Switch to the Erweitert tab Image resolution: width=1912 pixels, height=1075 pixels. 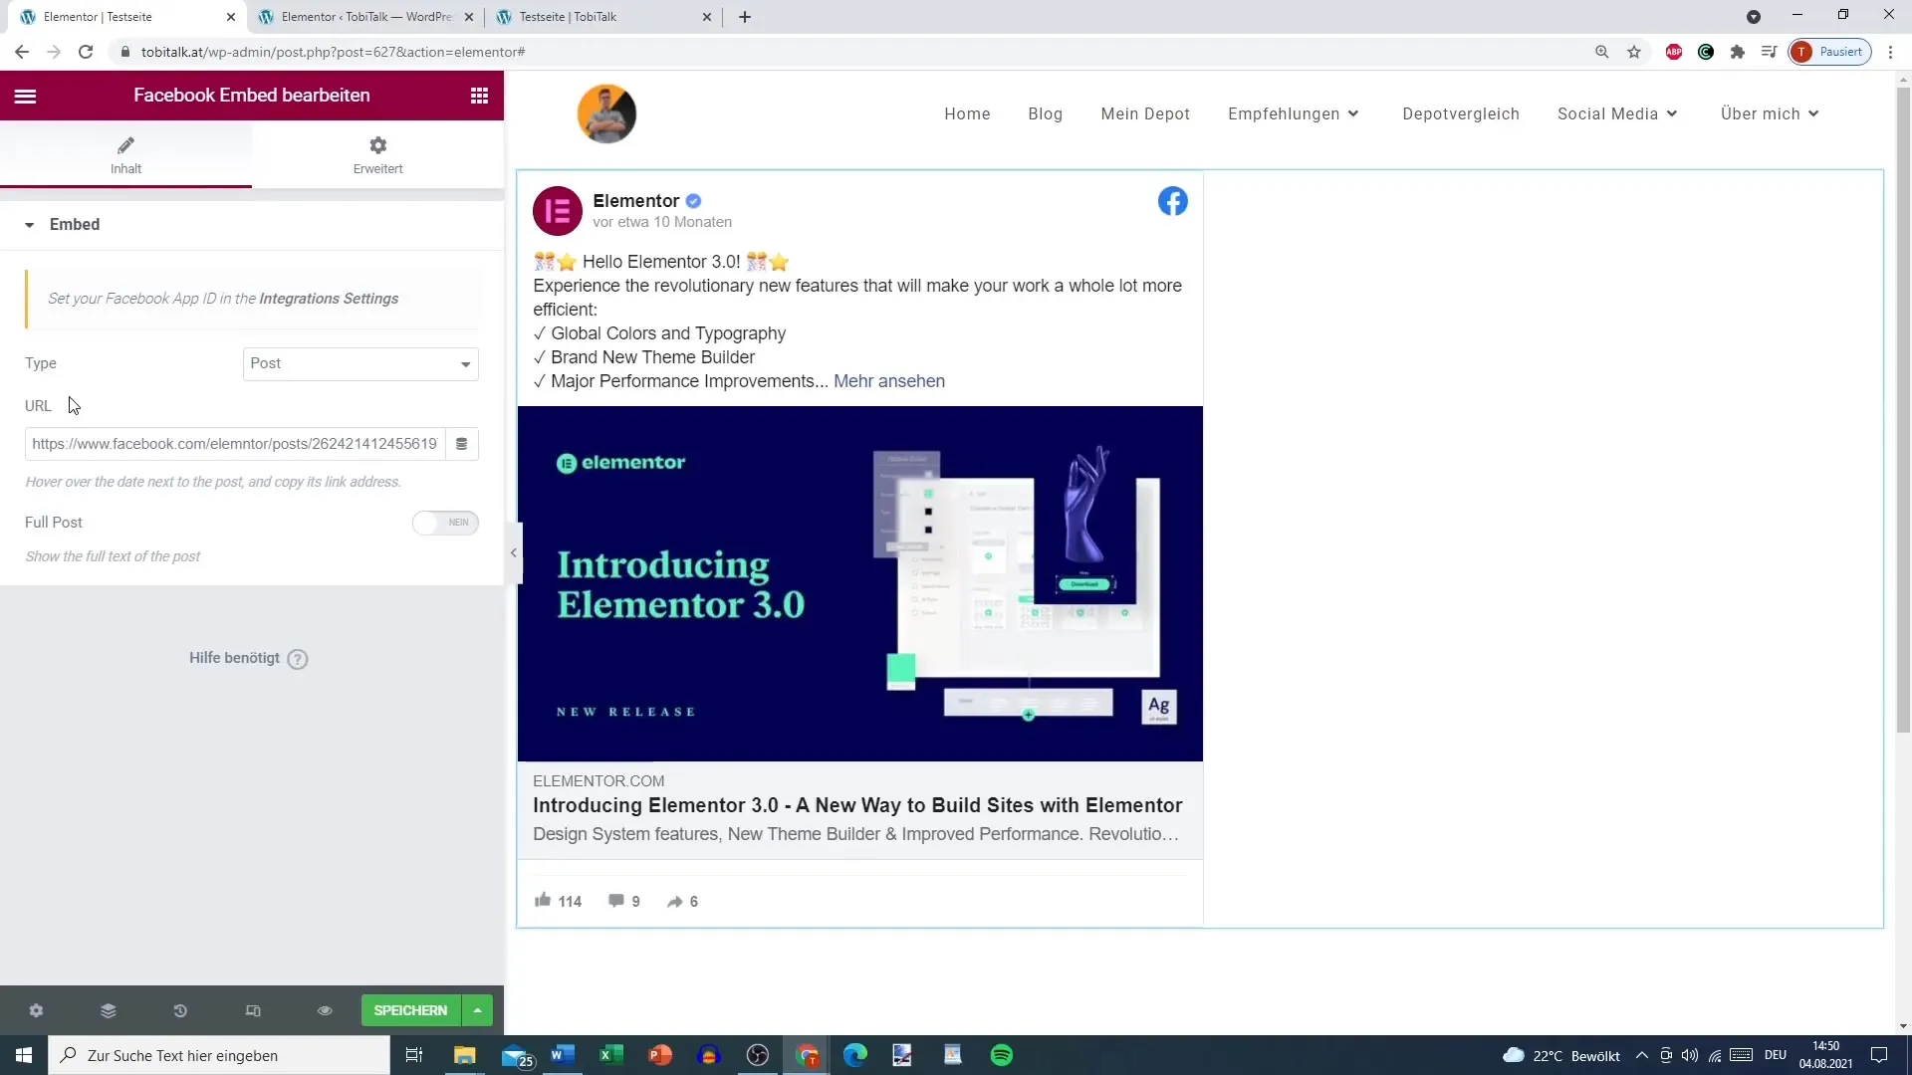pyautogui.click(x=378, y=155)
